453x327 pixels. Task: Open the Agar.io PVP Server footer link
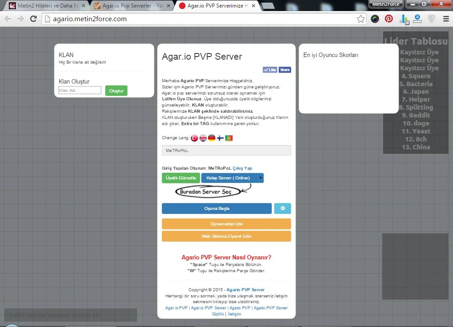click(x=208, y=308)
